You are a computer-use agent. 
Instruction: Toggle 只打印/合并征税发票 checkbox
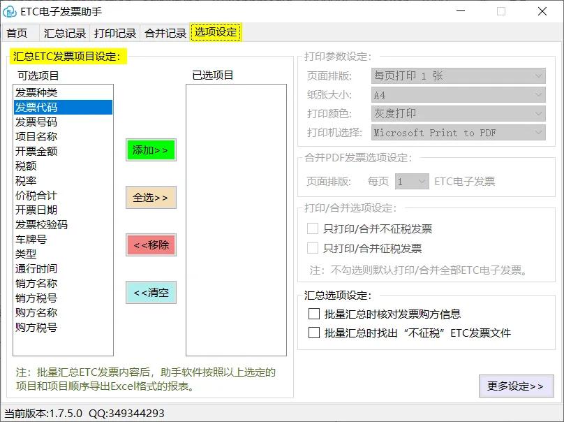pyautogui.click(x=313, y=248)
